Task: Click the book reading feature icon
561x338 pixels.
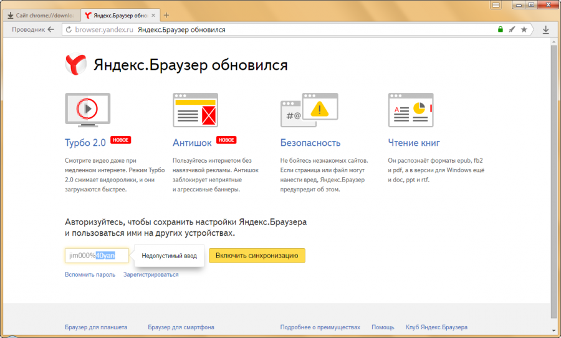Action: (410, 110)
